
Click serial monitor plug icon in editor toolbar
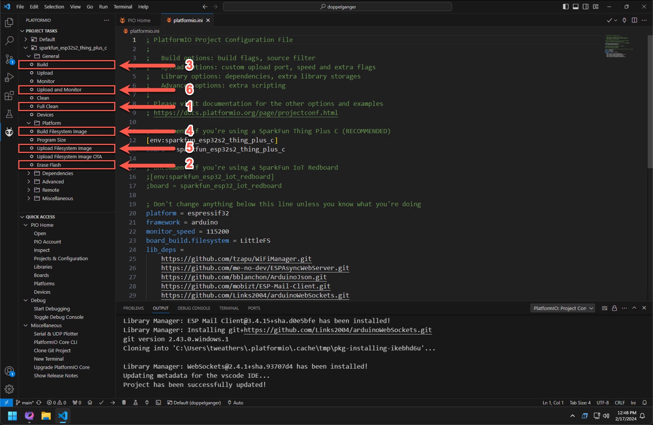pos(624,20)
